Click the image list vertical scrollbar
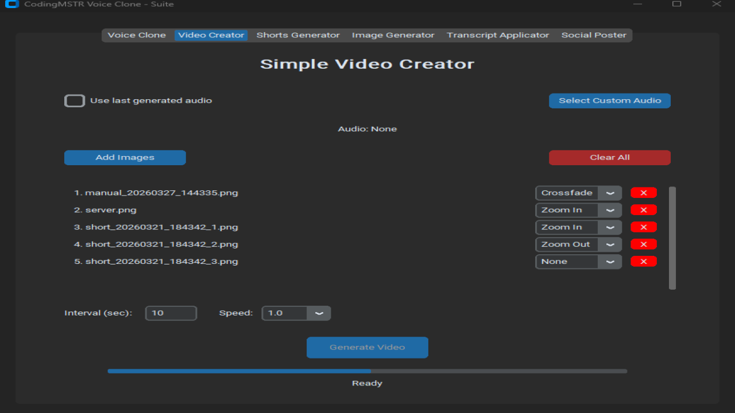The width and height of the screenshot is (735, 413). pos(672,238)
